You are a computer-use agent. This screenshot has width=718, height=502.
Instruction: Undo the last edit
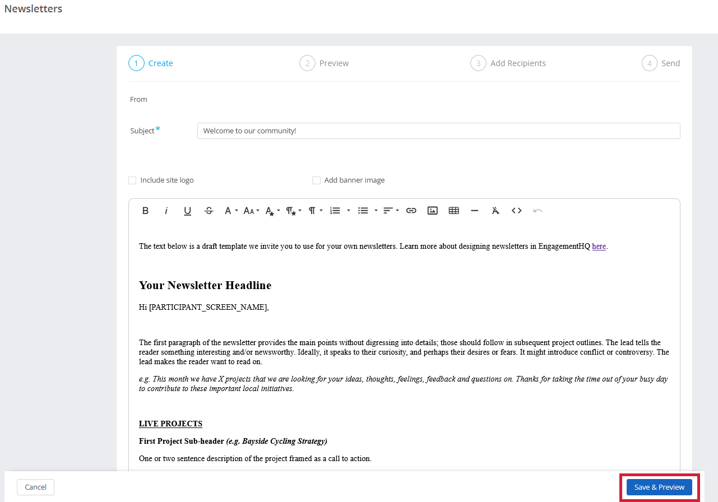(x=538, y=211)
